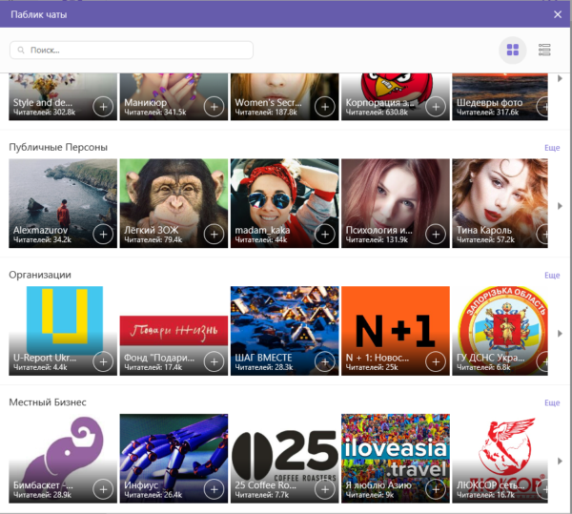Follow madam_kaka using plus icon

(325, 235)
